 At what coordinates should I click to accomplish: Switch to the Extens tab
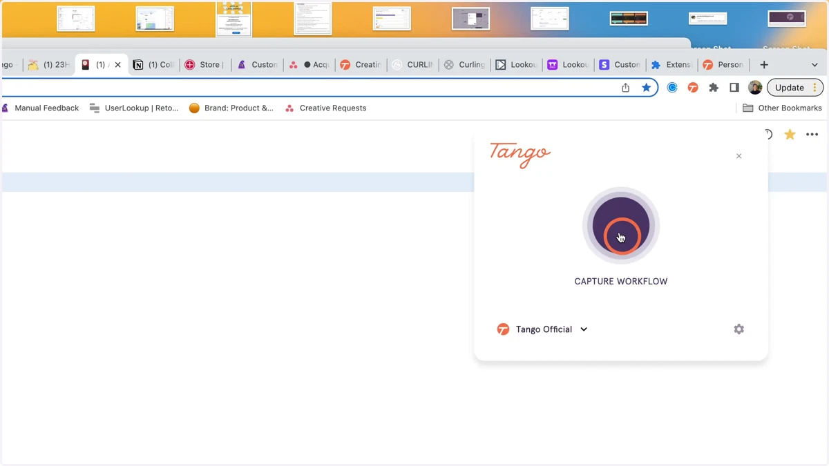point(671,65)
